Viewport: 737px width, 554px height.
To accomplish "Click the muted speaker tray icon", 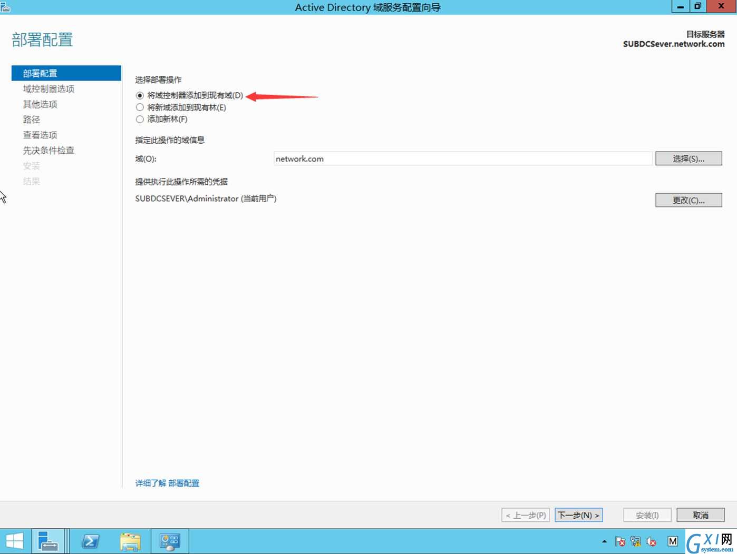I will (x=651, y=541).
